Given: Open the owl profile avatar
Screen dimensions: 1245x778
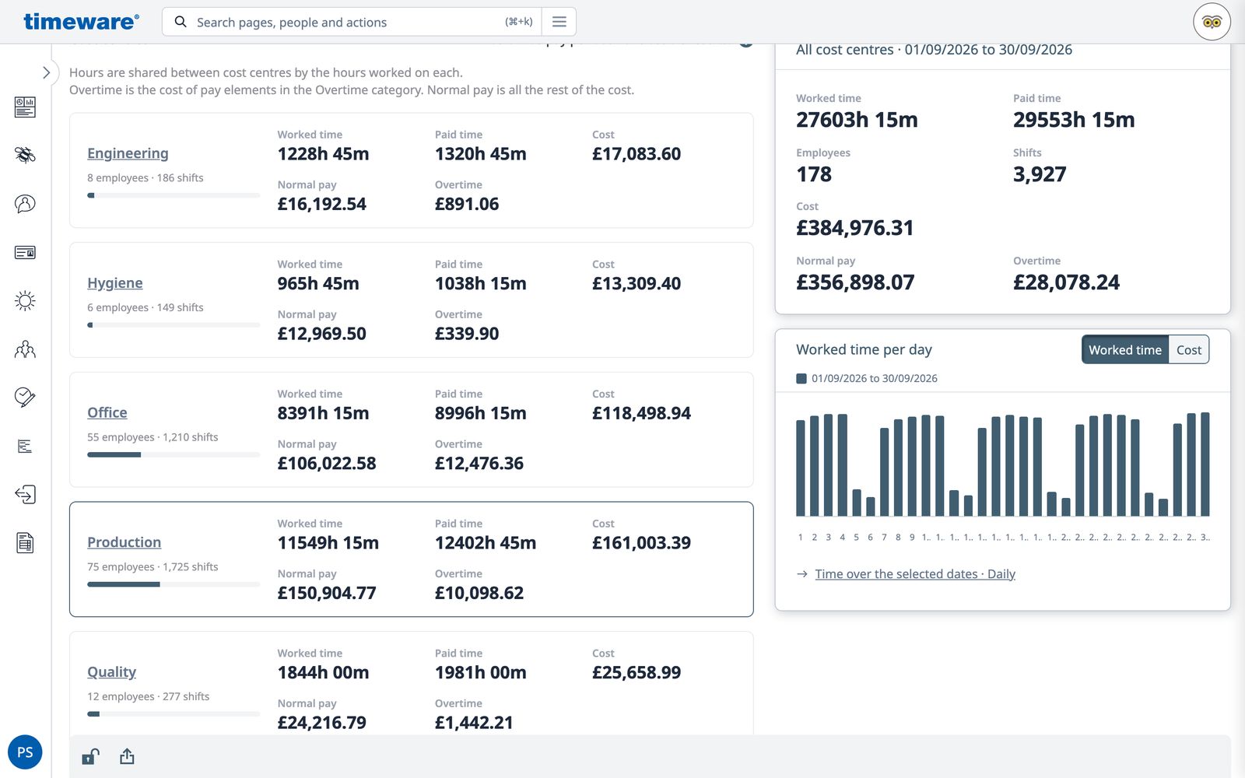Looking at the screenshot, I should (1212, 22).
